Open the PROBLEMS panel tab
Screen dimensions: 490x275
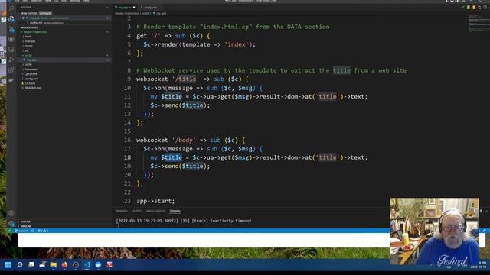(x=122, y=211)
